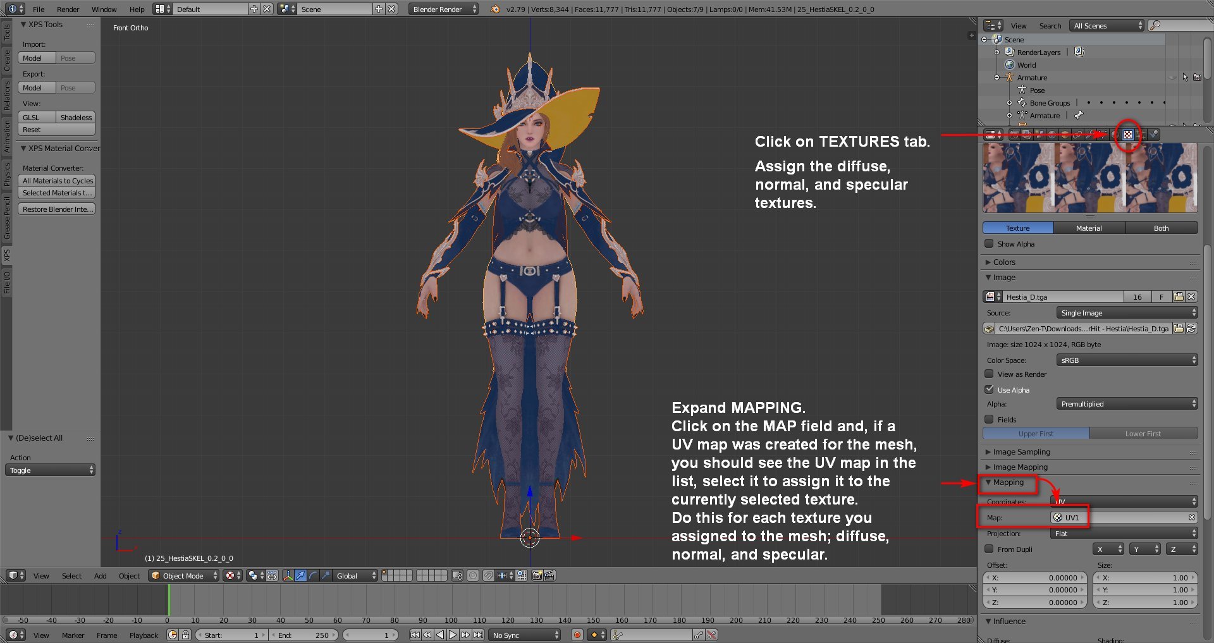Image resolution: width=1214 pixels, height=643 pixels.
Task: Select the scale manipulator icon
Action: [326, 575]
